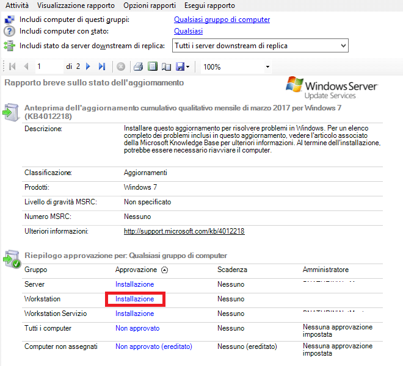Open page setup icon
The image size is (403, 366).
pos(166,67)
